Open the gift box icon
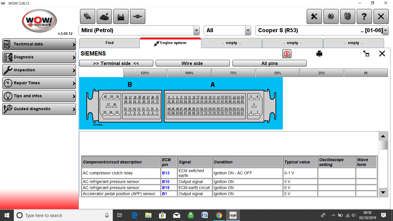393x221 pixels. click(x=348, y=16)
